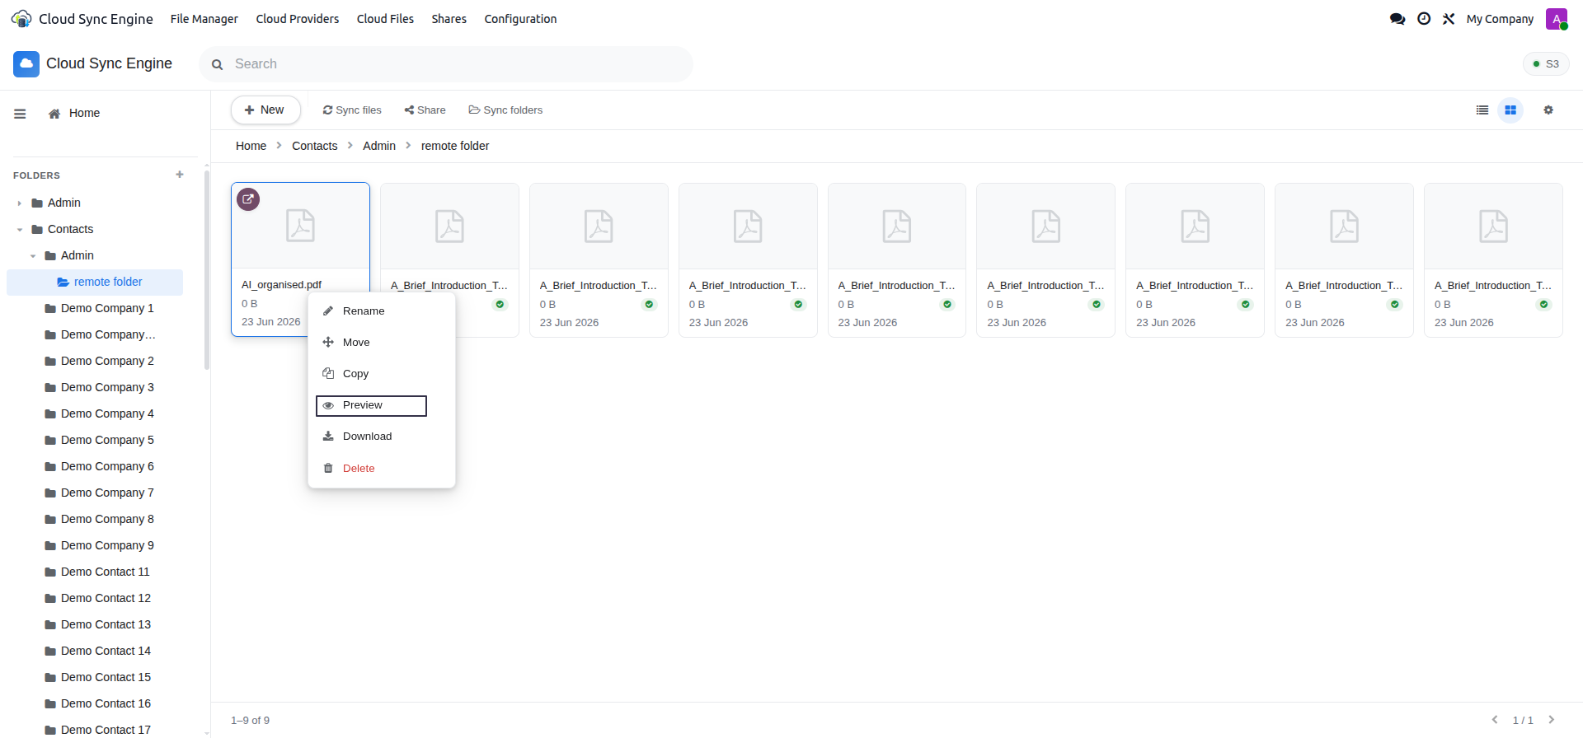The image size is (1583, 738).
Task: Select the Demo Company 5 folder
Action: [x=107, y=441]
